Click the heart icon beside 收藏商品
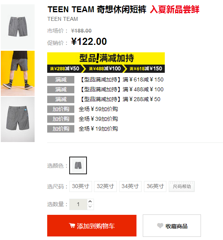This screenshot has width=223, height=240. tap(160, 225)
